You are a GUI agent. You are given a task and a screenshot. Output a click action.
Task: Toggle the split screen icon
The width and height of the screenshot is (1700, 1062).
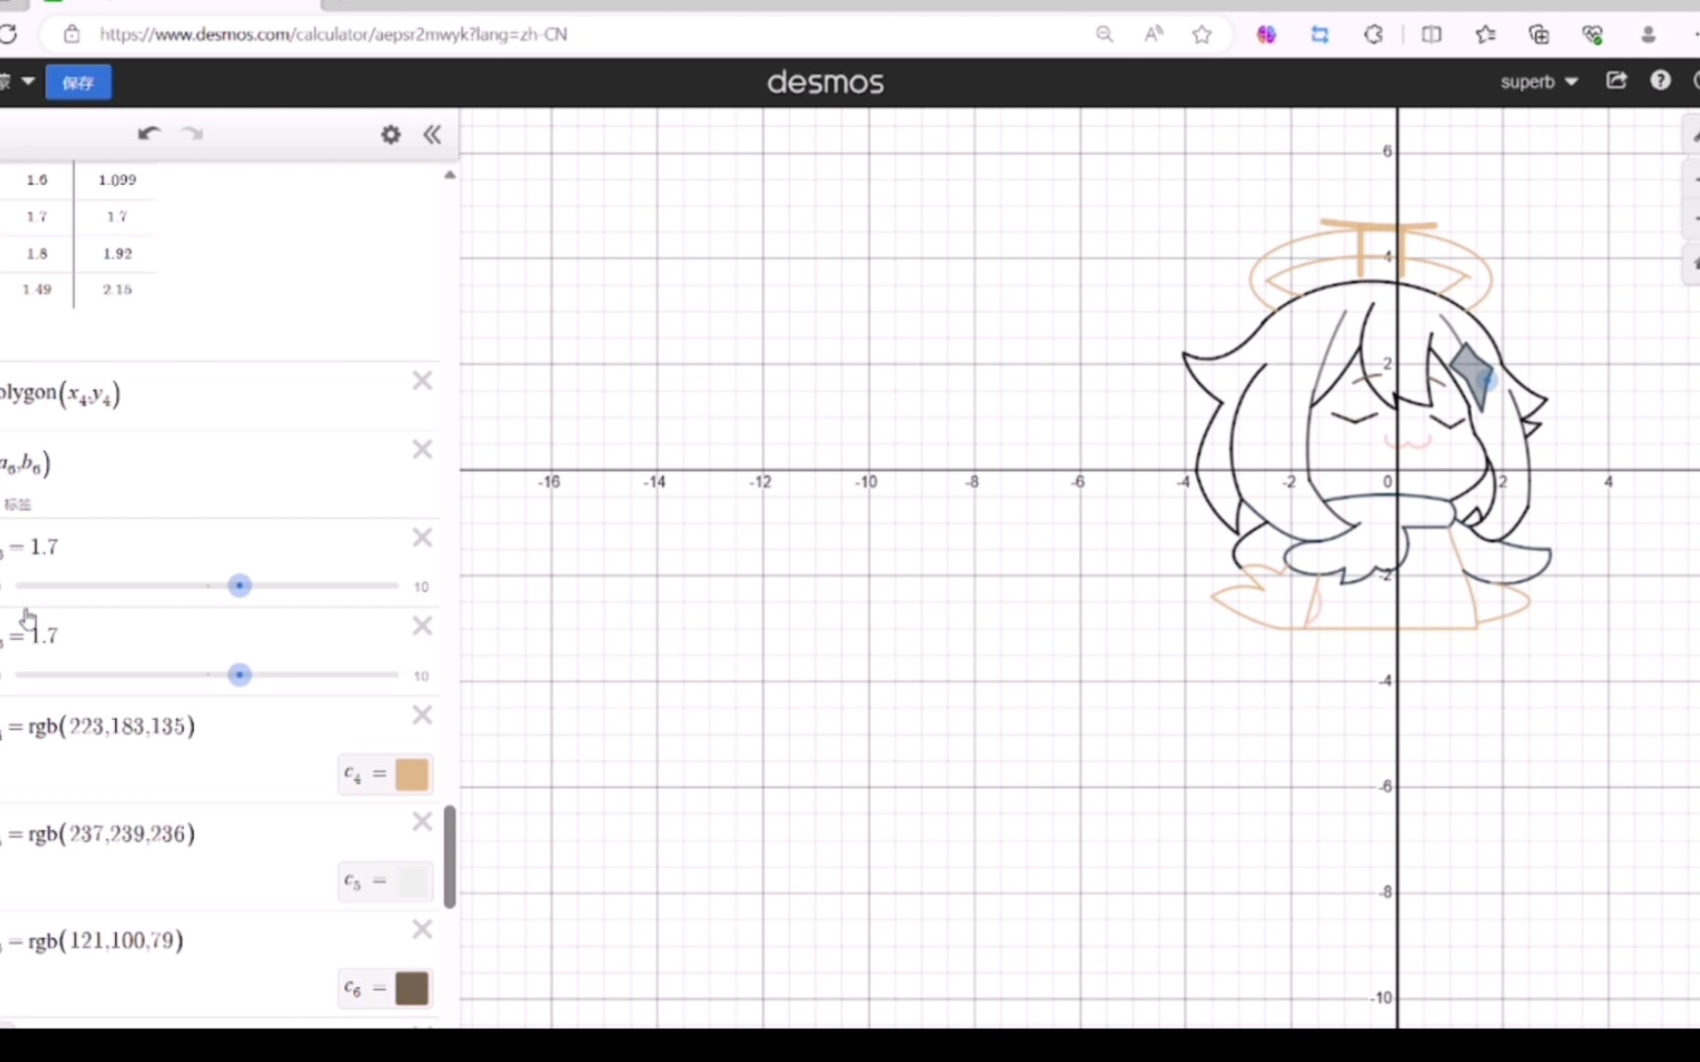pos(1431,34)
